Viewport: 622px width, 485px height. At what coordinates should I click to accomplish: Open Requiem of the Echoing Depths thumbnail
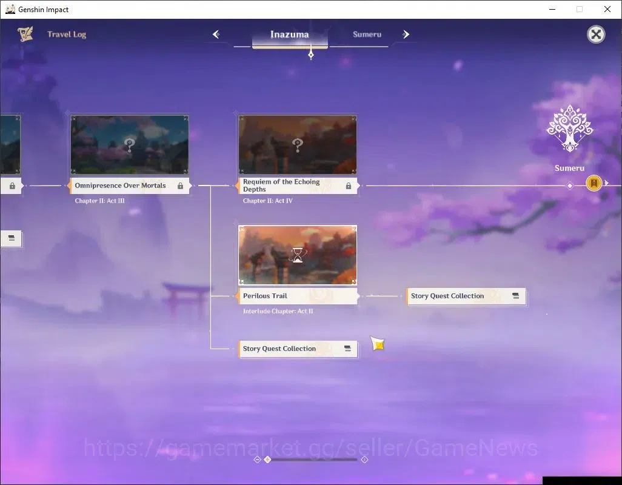pos(298,145)
